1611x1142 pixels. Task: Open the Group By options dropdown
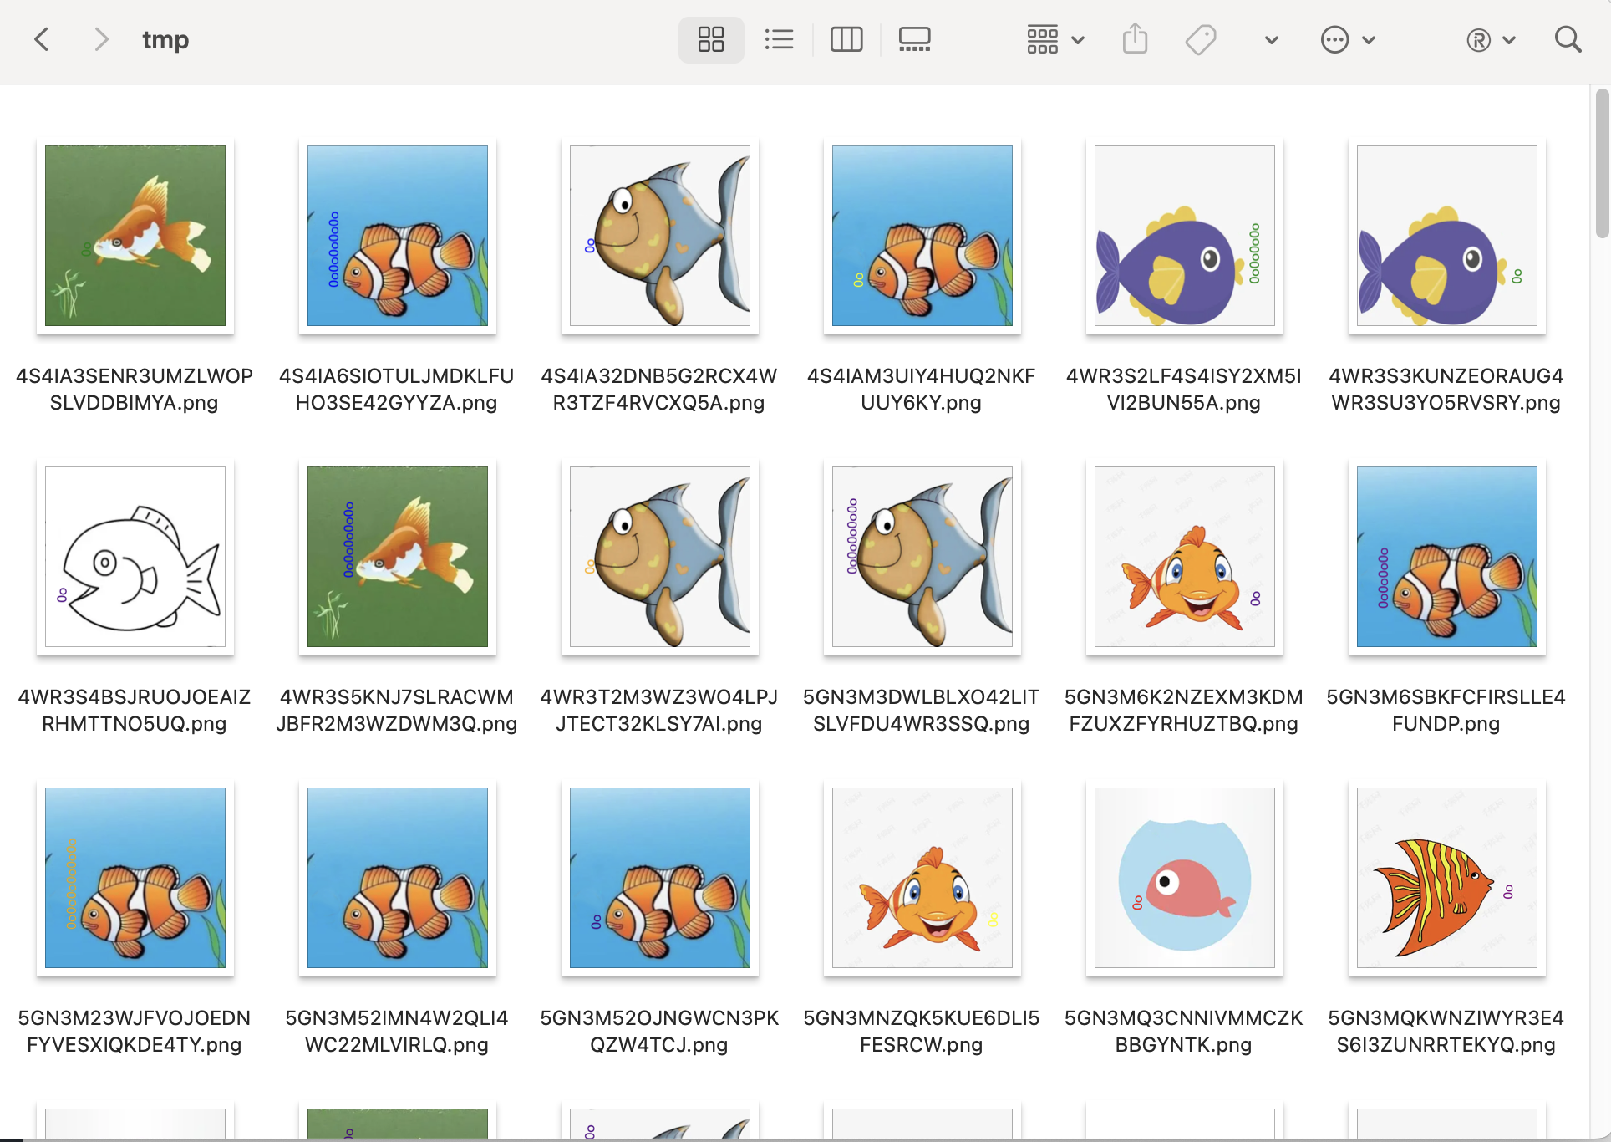(x=1055, y=39)
